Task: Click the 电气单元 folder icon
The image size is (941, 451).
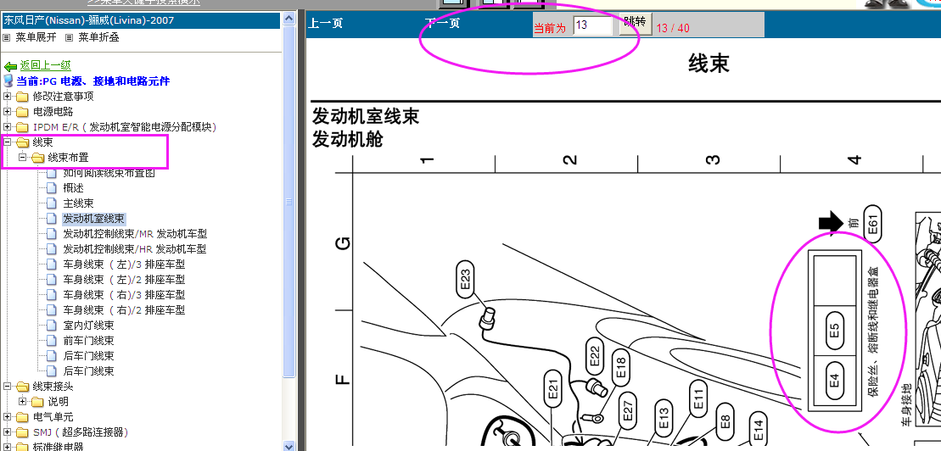Action: coord(22,417)
